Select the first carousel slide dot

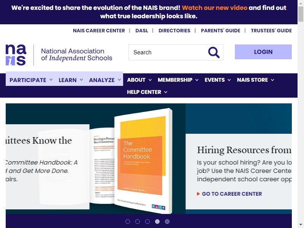pyautogui.click(x=128, y=222)
